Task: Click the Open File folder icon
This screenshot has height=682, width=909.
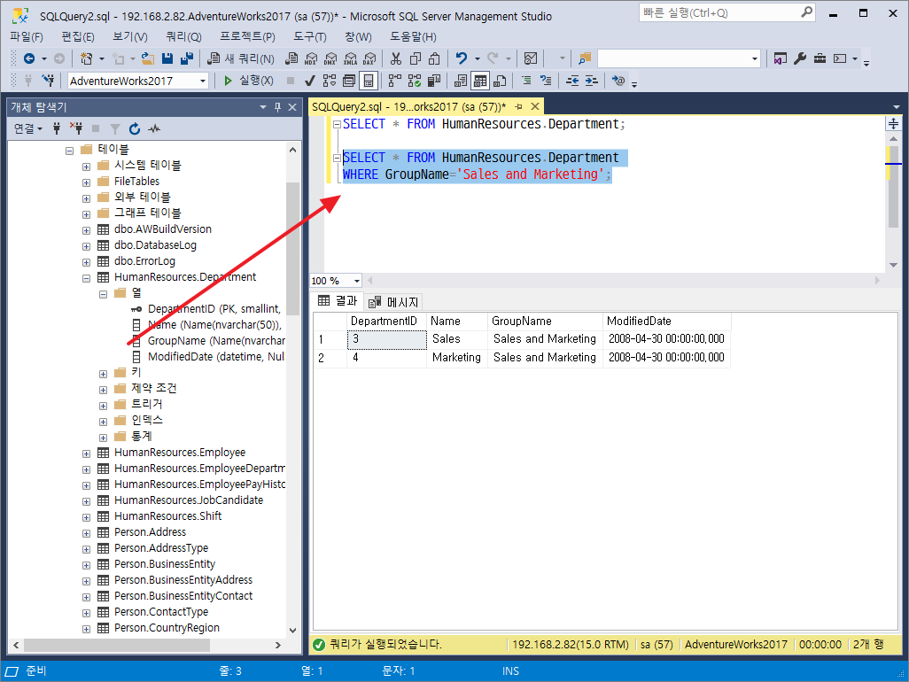Action: point(148,58)
